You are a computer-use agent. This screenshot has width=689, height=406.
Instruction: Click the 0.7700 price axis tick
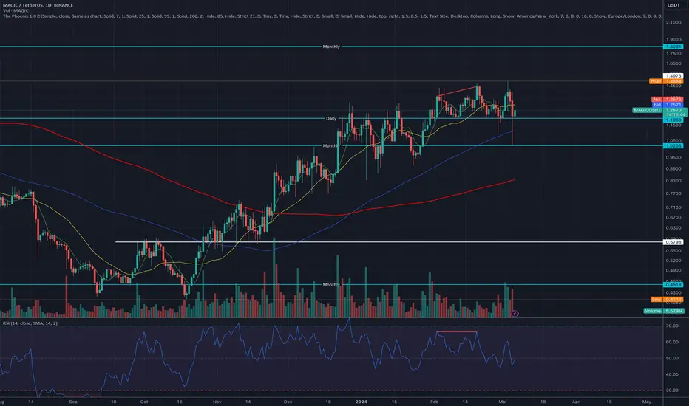point(673,193)
